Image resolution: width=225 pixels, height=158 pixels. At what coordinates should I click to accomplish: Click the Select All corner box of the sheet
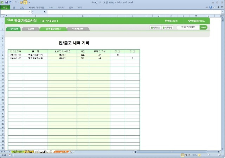(2, 16)
